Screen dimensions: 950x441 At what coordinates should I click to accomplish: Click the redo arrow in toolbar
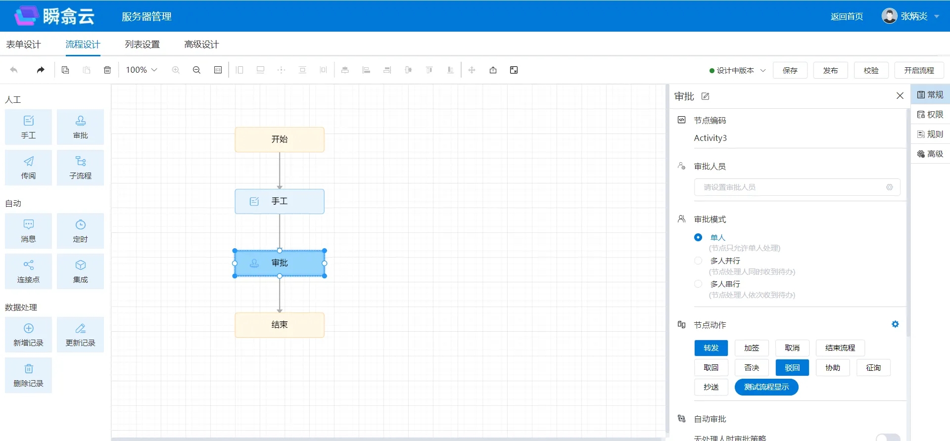(x=41, y=70)
